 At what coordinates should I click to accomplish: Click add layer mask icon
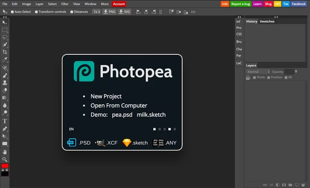coord(284,185)
